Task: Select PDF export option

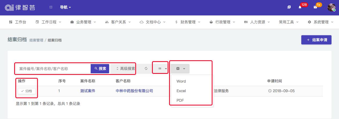Action: pos(180,100)
